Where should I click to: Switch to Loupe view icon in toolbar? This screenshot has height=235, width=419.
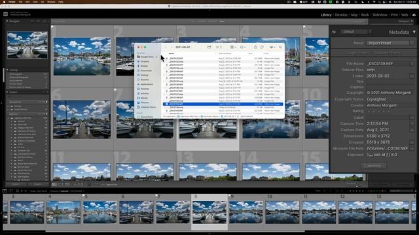click(x=61, y=184)
